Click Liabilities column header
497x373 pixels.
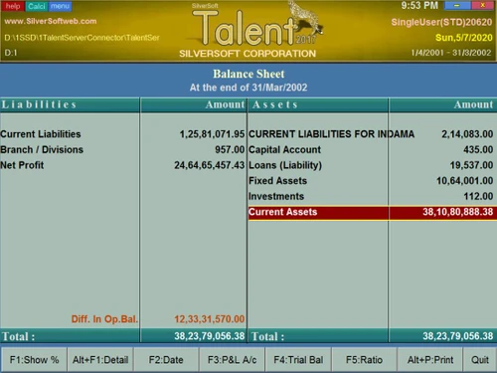(x=39, y=104)
